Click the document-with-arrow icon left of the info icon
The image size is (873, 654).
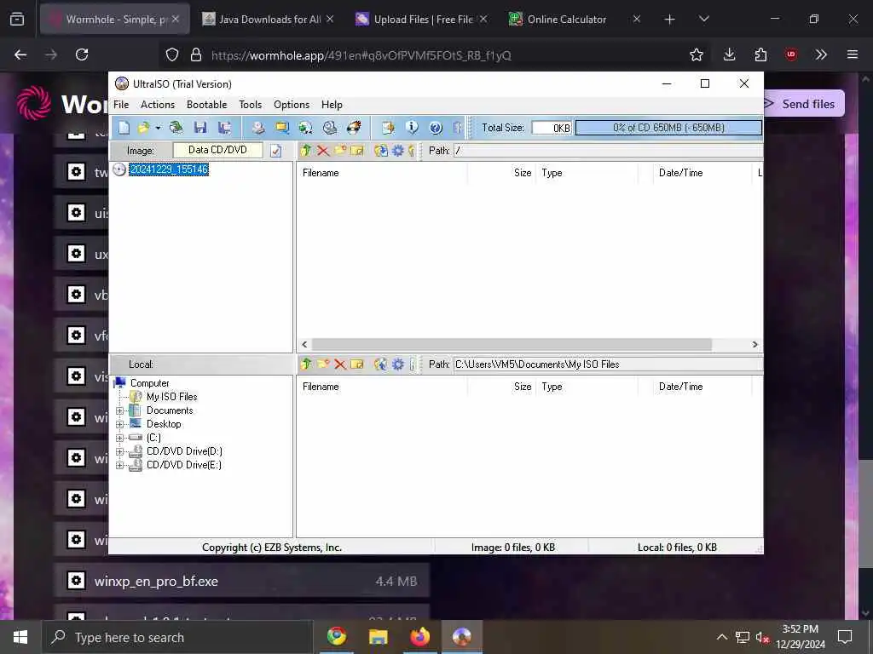(x=388, y=128)
